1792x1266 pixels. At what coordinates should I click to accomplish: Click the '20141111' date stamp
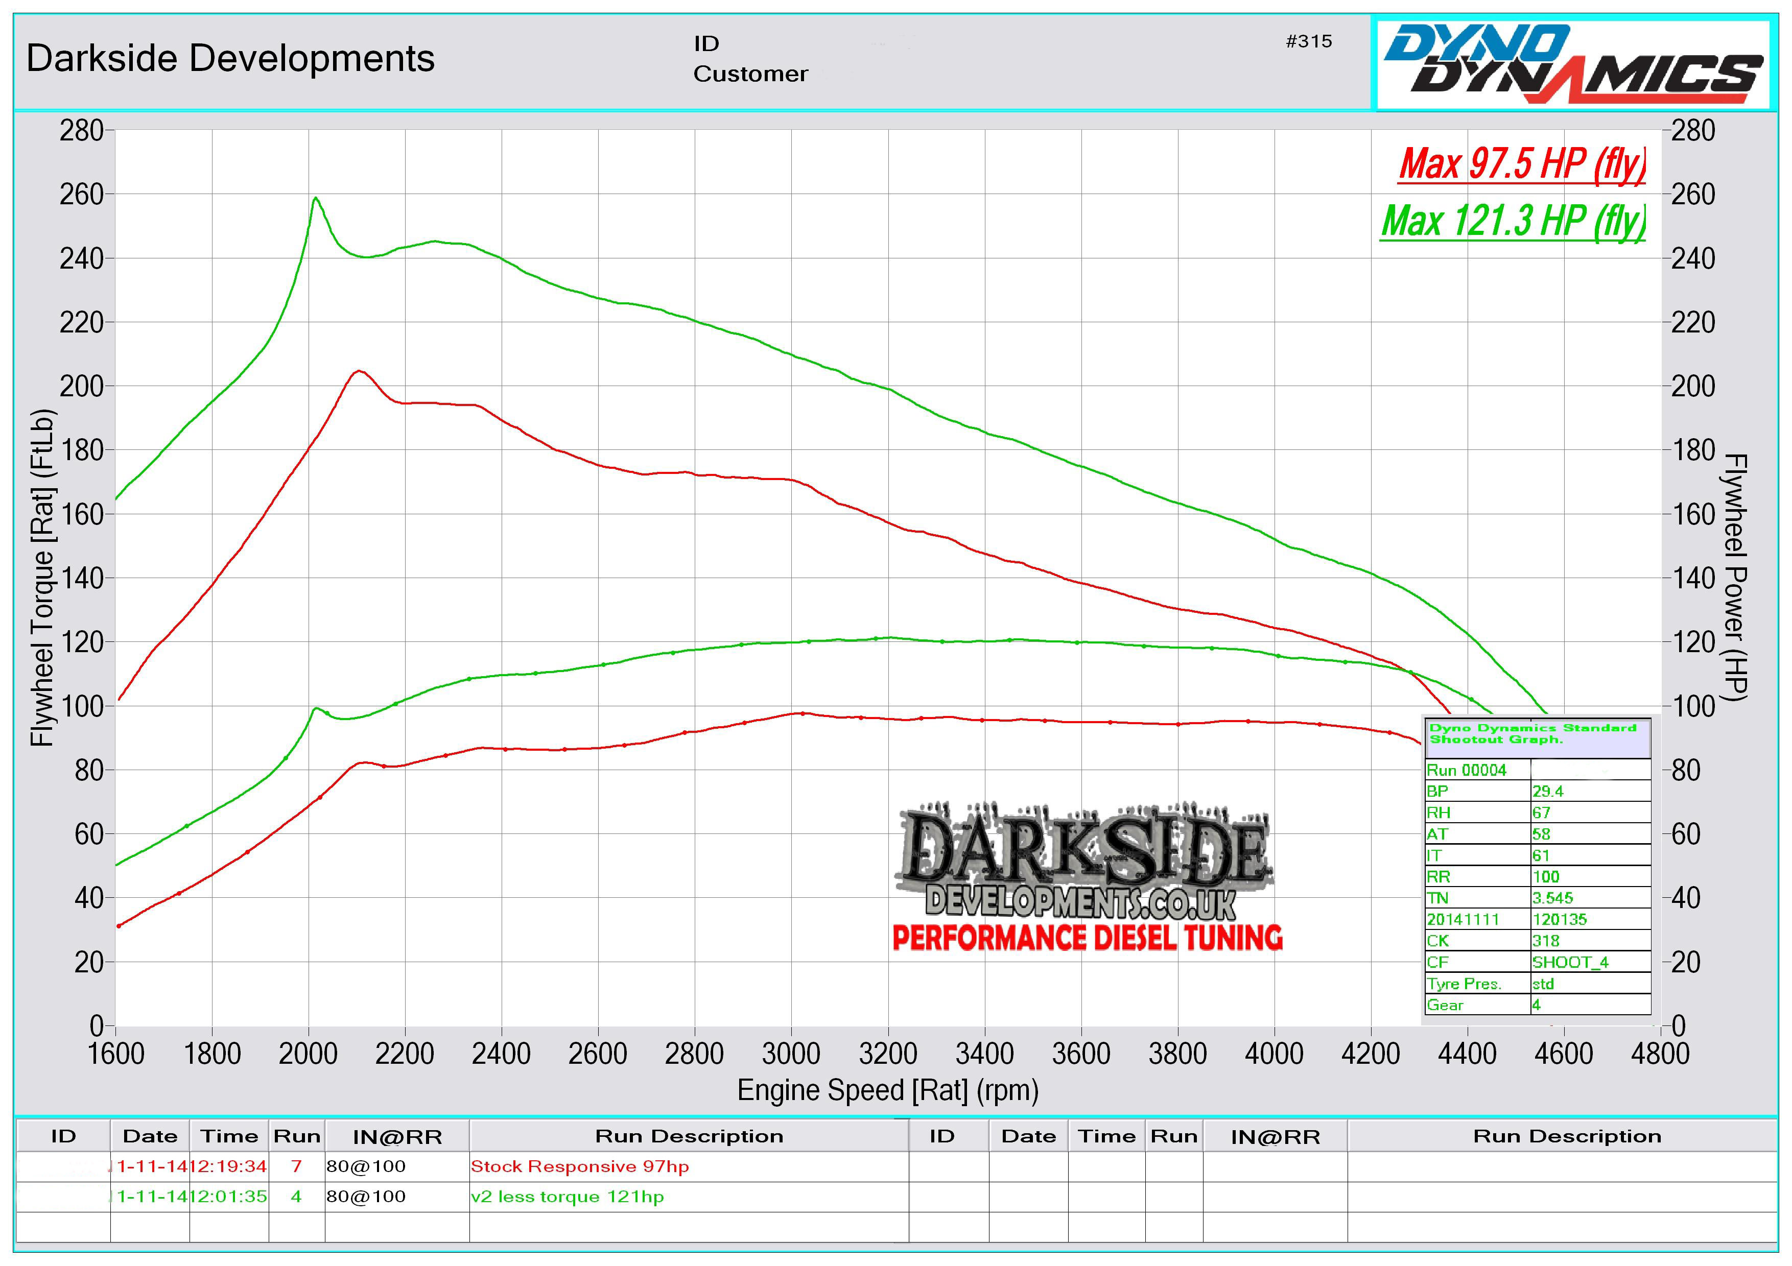tap(1464, 919)
